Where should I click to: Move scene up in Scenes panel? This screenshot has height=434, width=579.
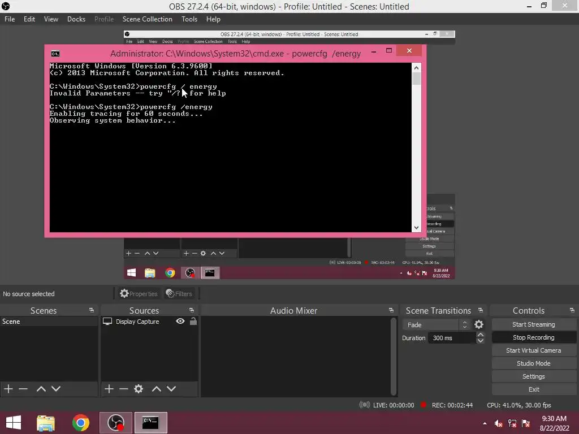pyautogui.click(x=41, y=389)
